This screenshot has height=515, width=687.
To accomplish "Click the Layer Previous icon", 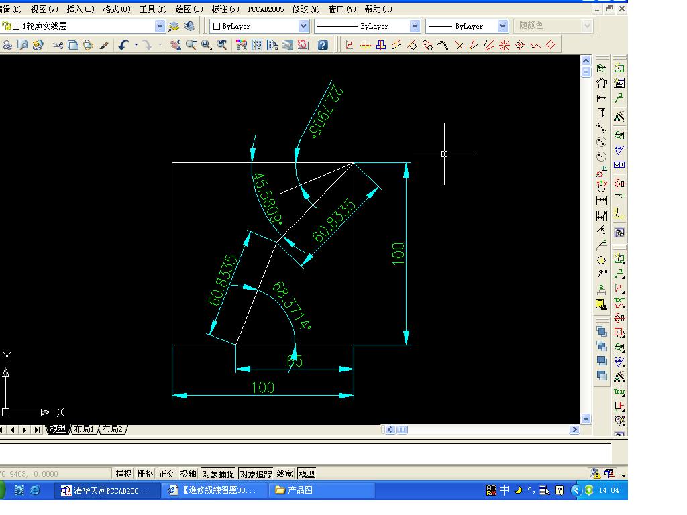I will tap(189, 26).
